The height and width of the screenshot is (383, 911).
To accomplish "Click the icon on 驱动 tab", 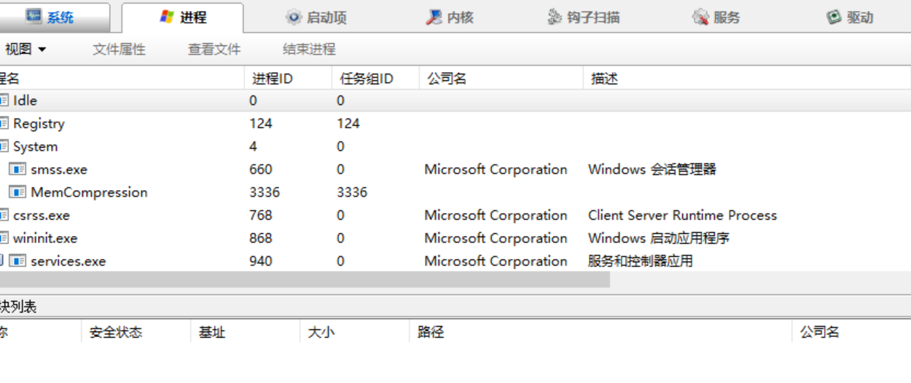I will (x=834, y=17).
